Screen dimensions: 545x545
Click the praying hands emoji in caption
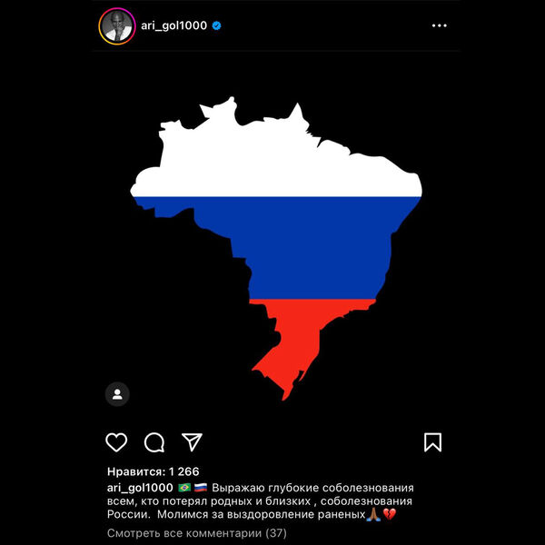click(x=373, y=514)
